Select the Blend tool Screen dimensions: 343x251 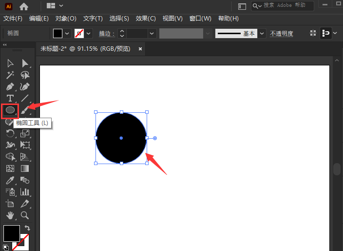point(25,180)
